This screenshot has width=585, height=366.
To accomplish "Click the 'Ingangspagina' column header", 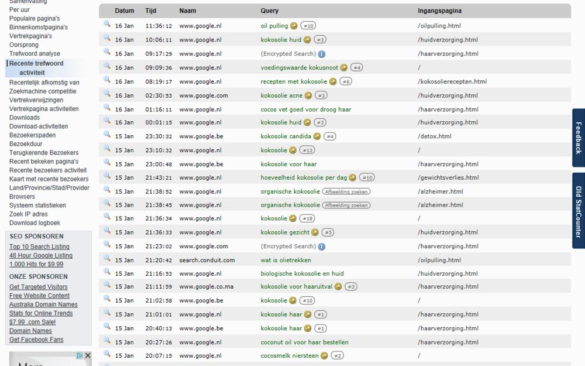I will pyautogui.click(x=439, y=11).
